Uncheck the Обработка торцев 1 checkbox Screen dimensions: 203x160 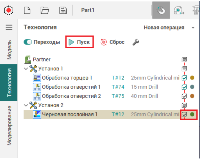click(x=184, y=78)
